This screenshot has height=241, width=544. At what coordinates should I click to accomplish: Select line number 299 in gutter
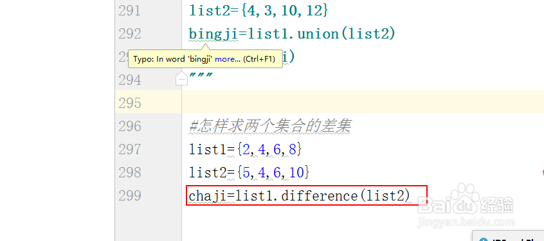pos(130,195)
